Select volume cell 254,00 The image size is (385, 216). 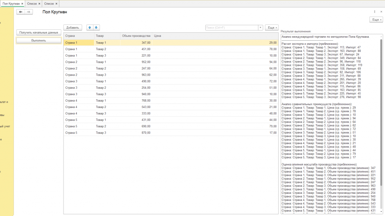136,88
